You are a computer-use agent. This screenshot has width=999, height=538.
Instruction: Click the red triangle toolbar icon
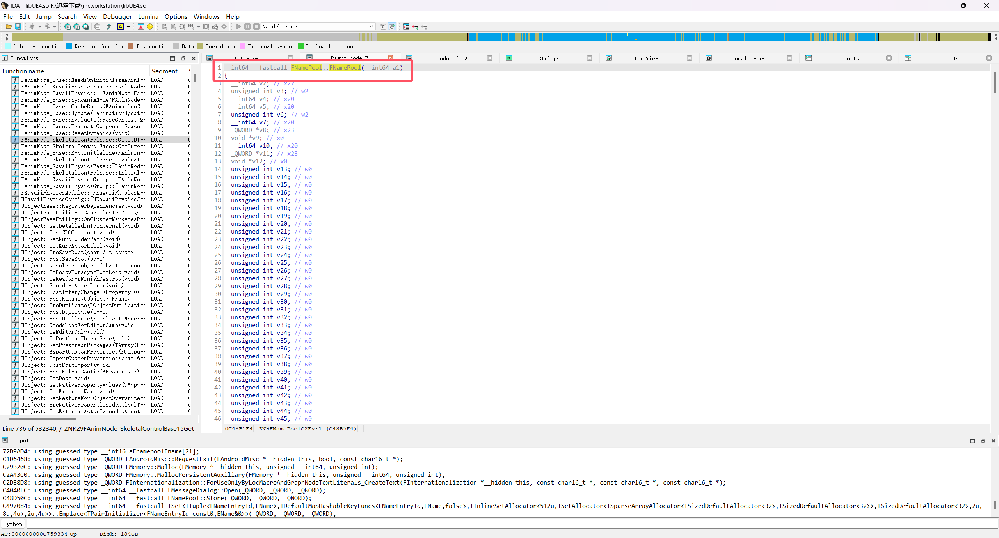[x=141, y=27]
